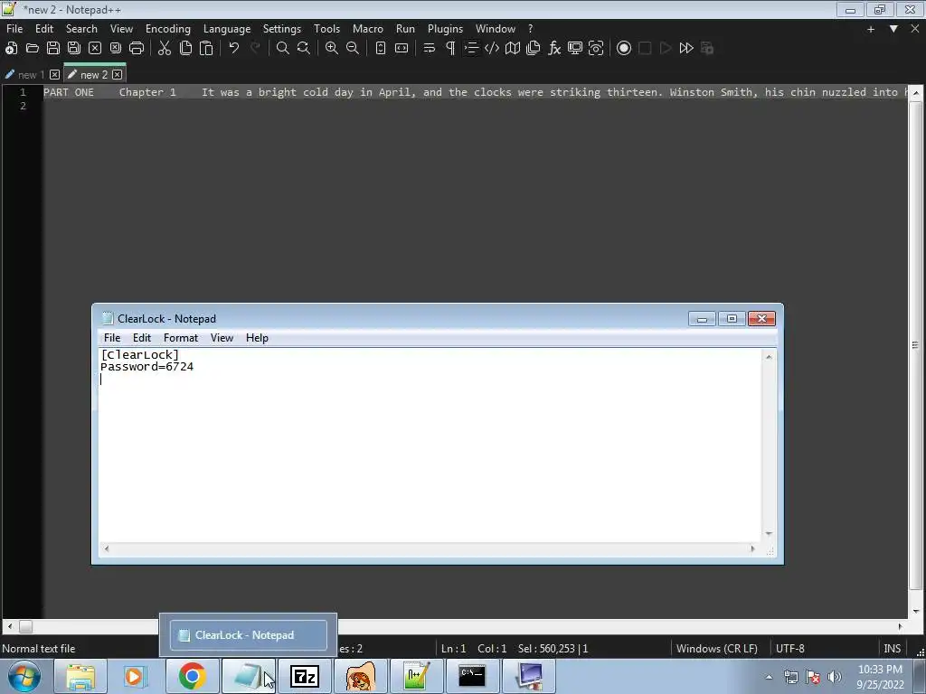The width and height of the screenshot is (926, 694).
Task: Click the Folder as Workspace monitor icon
Action: click(x=575, y=49)
